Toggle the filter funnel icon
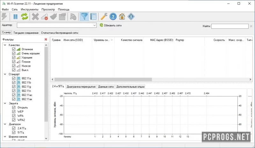255x148 pixels. [84, 17]
